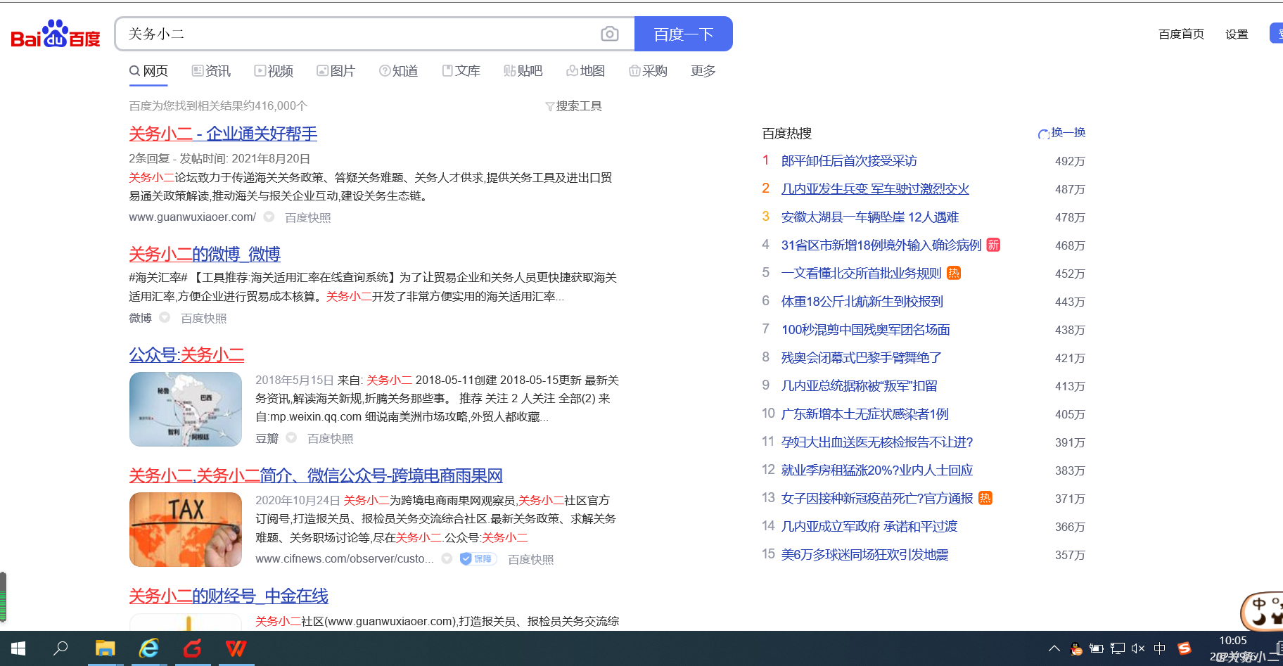The image size is (1283, 666).
Task: Open the 设置 menu
Action: point(1237,34)
